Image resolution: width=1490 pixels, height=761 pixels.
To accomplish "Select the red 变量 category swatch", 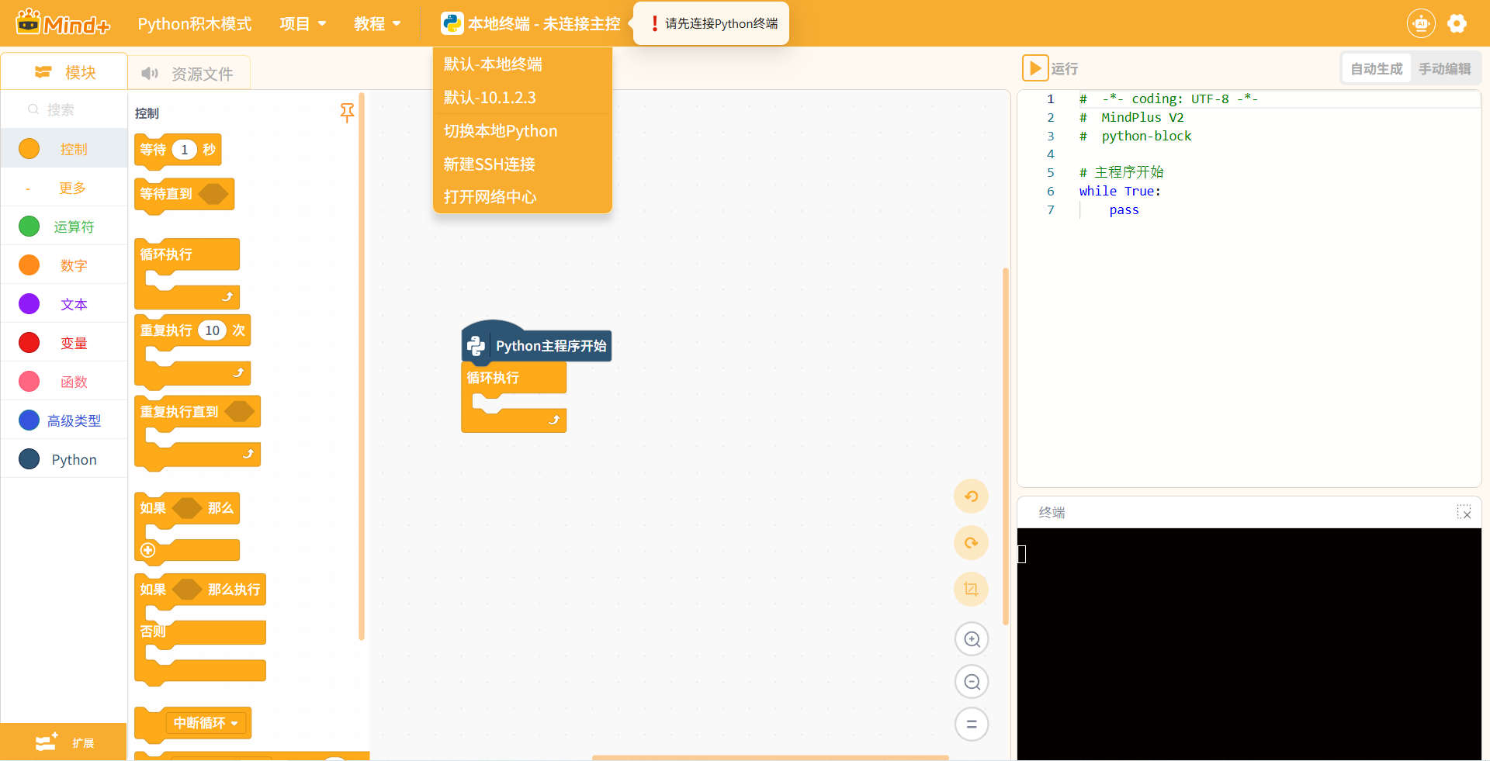I will [x=29, y=343].
